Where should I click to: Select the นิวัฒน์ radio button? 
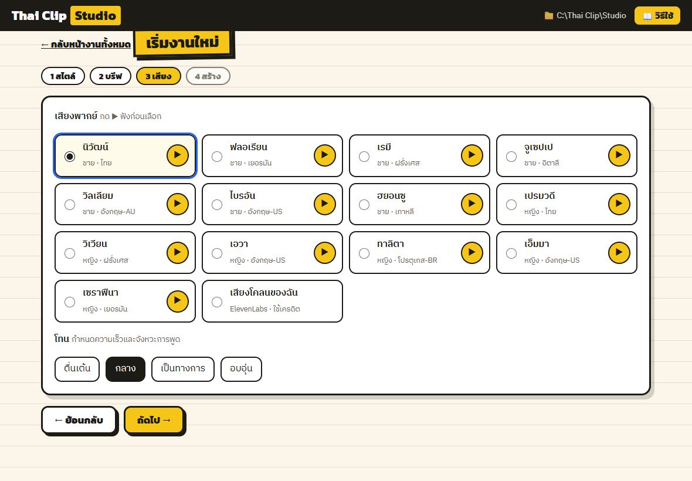click(70, 157)
